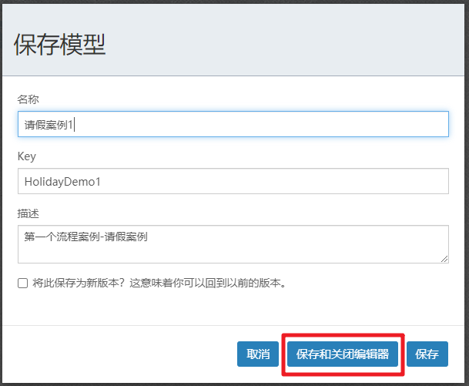Place cursor in the HolidayDemo1 text
469x386 pixels.
coord(62,183)
